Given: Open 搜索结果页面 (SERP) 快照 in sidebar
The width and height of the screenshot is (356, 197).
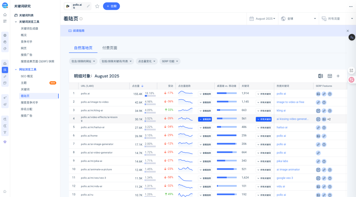Looking at the screenshot, I should [x=38, y=62].
